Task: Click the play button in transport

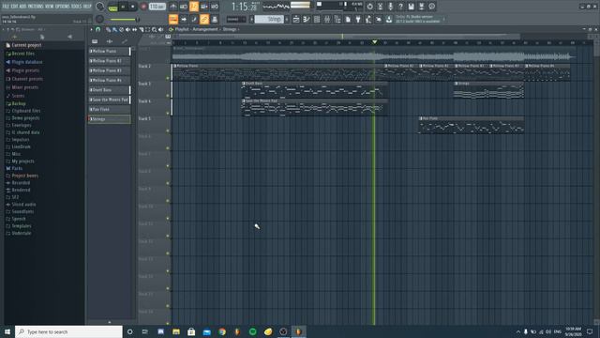Action: [x=123, y=7]
